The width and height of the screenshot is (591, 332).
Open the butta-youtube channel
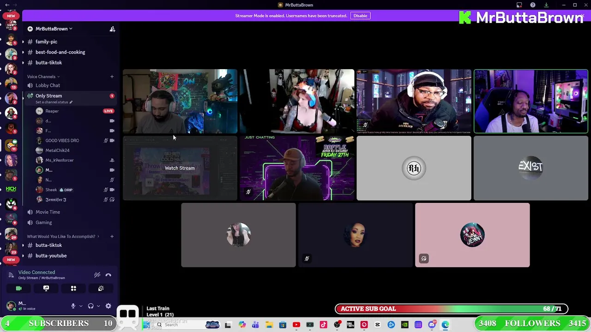click(x=51, y=256)
